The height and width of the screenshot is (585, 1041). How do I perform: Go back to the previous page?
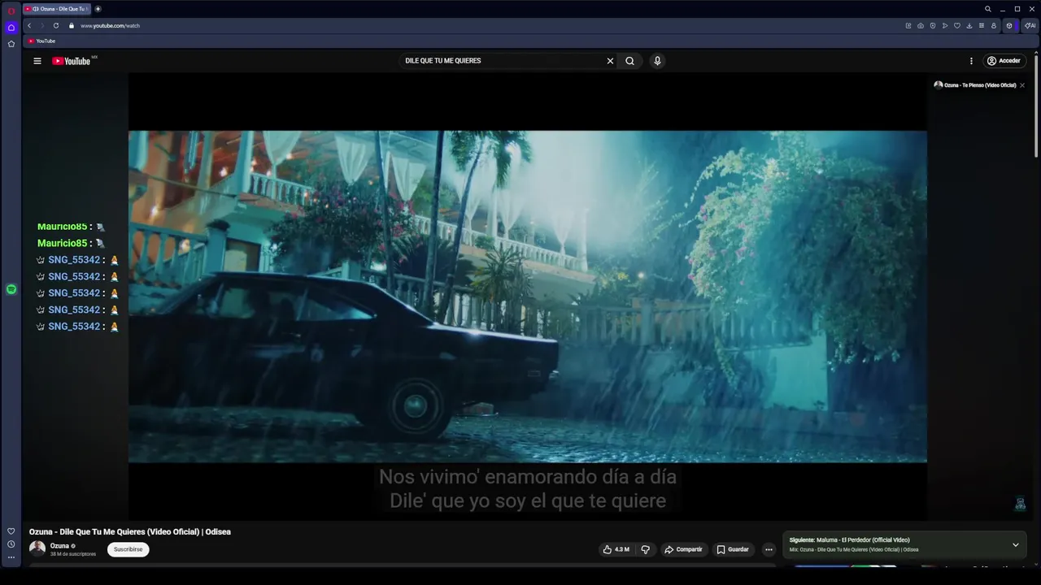(x=29, y=26)
